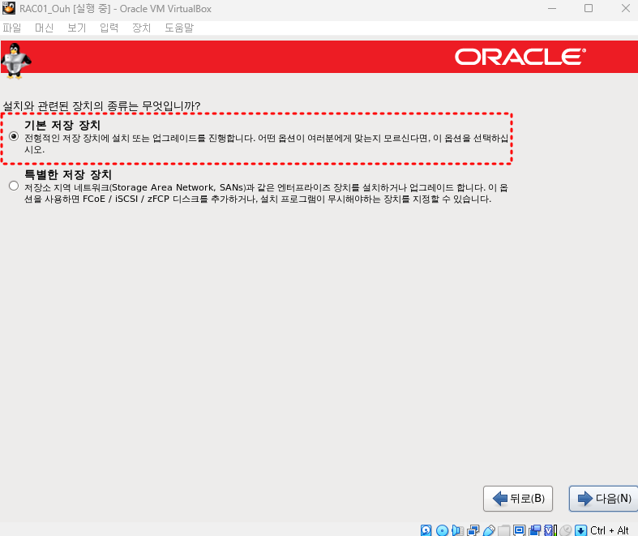
Task: Open the 도움말 menu
Action: (179, 28)
